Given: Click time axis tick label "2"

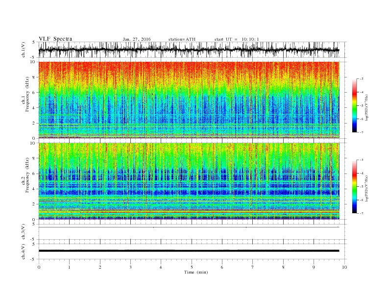Looking at the screenshot, I should click(x=100, y=267).
